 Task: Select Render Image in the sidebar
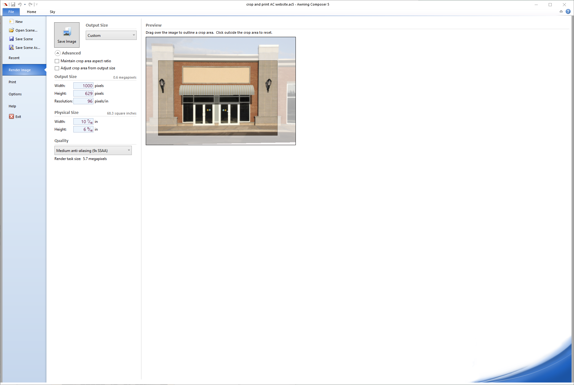(x=24, y=70)
